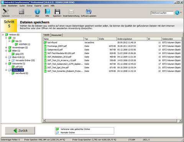Click the Speichern floppy disk icon
This screenshot has width=184, height=142.
point(57,12)
